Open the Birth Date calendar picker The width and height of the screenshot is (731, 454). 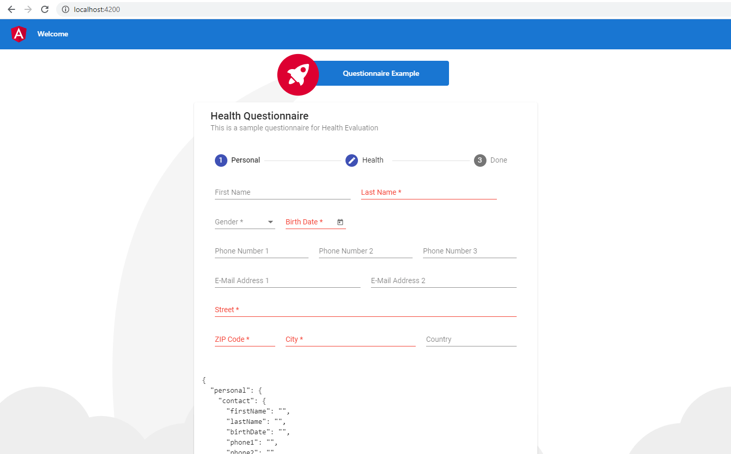[x=340, y=222]
